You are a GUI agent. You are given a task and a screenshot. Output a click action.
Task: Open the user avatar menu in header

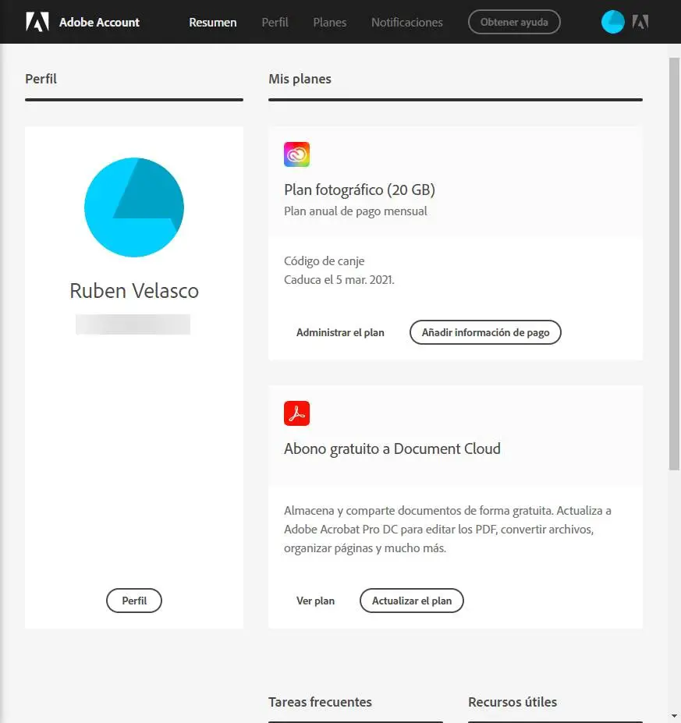click(x=613, y=22)
